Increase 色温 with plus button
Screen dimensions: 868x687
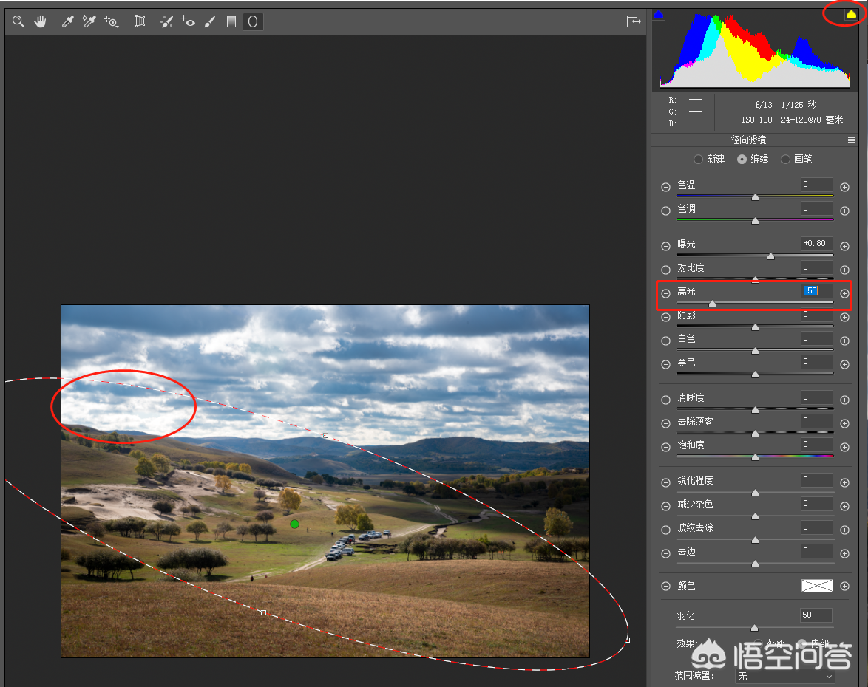coord(845,187)
